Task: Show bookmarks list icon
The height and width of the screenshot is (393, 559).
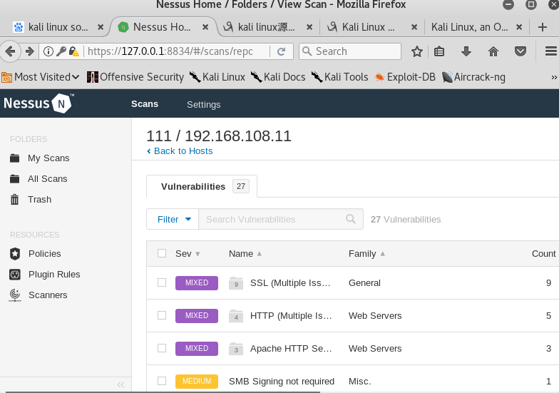Action: (439, 51)
